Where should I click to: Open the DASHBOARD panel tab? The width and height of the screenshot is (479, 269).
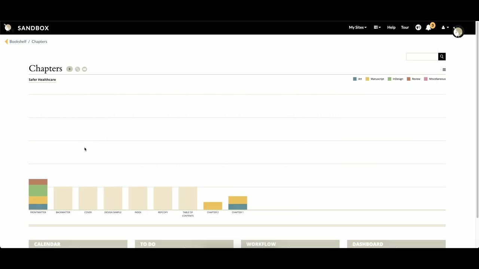[x=396, y=244]
